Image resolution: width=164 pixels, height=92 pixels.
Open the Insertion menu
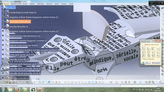49,4
